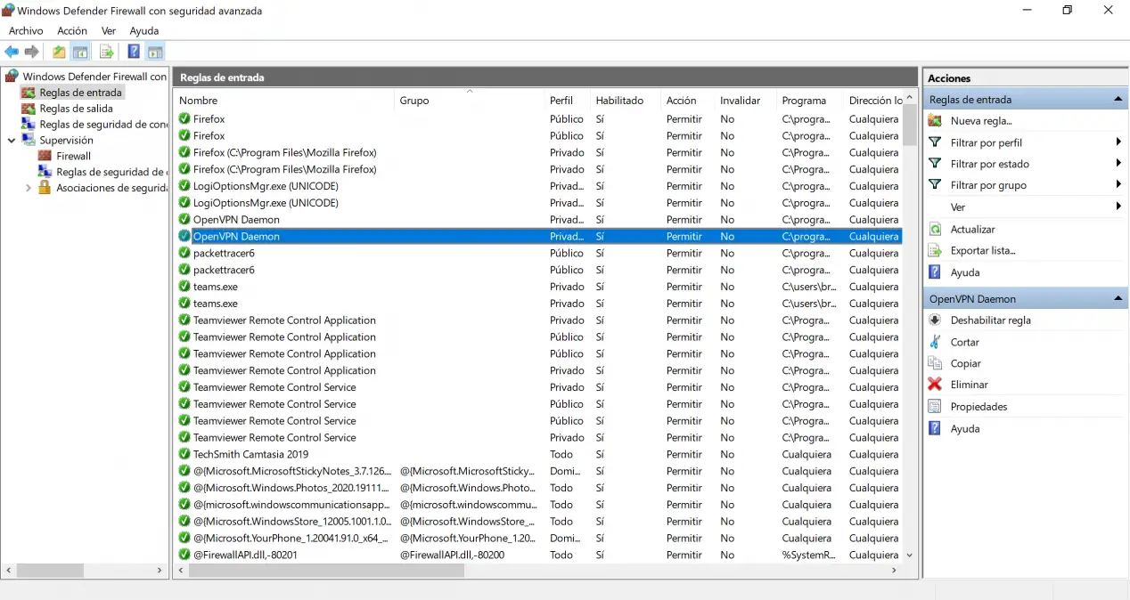Click the Copiar icon in actions pane
Screen dimensions: 1130x600
coord(935,363)
